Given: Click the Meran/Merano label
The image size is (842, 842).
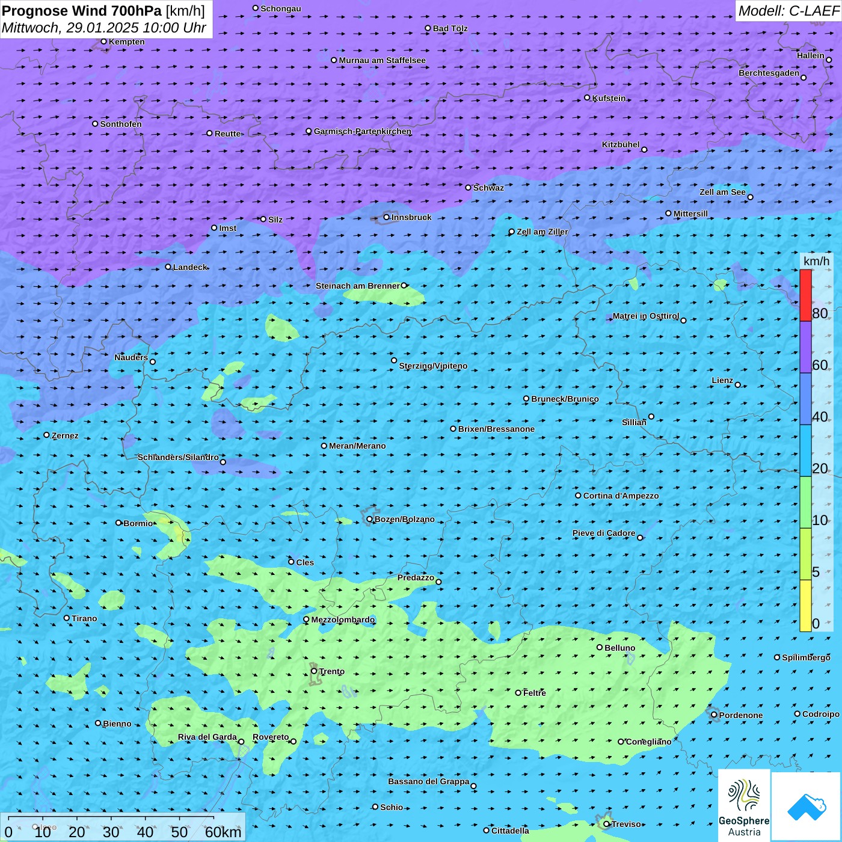Looking at the screenshot, I should click(357, 446).
